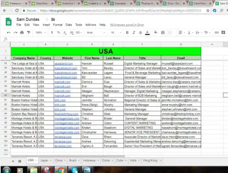
Task: Star the Sam Dundas document
Action: tap(47, 19)
